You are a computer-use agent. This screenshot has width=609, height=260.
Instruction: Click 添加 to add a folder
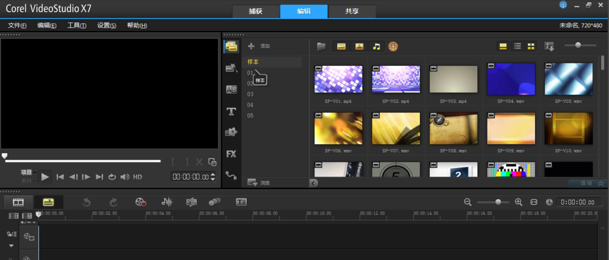[258, 46]
